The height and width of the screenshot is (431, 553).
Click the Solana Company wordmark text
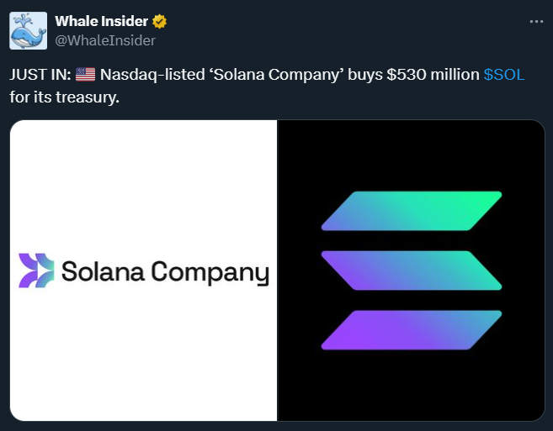point(165,272)
